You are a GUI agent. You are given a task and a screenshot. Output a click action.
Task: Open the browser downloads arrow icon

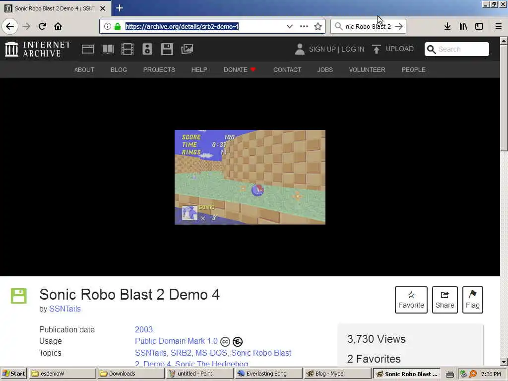click(x=447, y=26)
